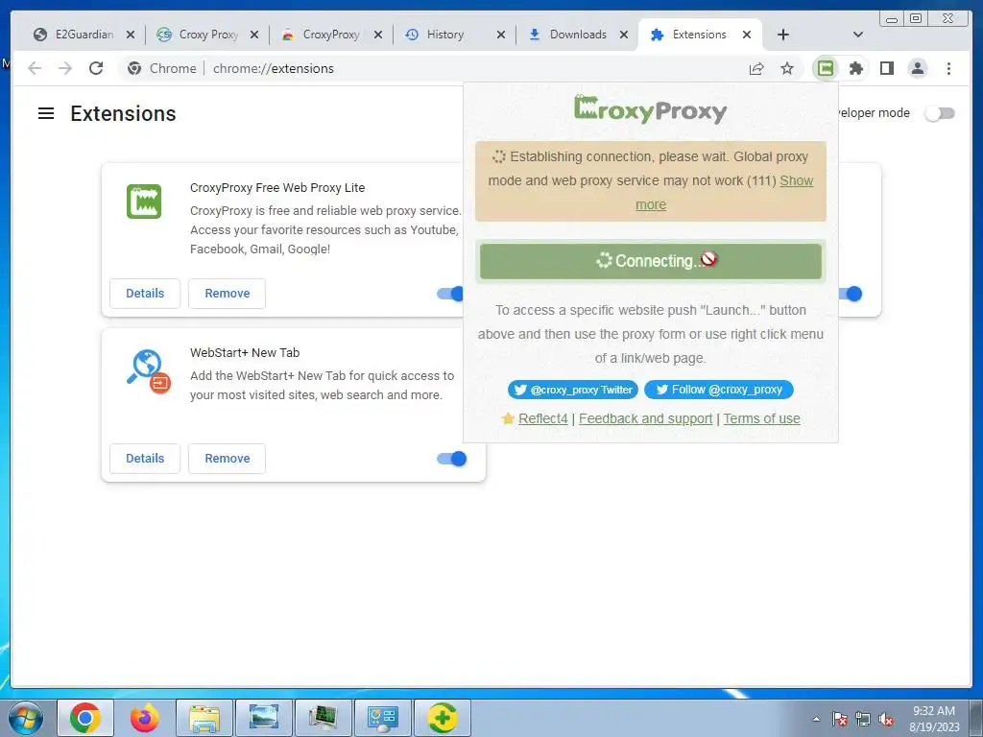The image size is (983, 737).
Task: Toggle Chrome side panel icon
Action: tap(886, 68)
